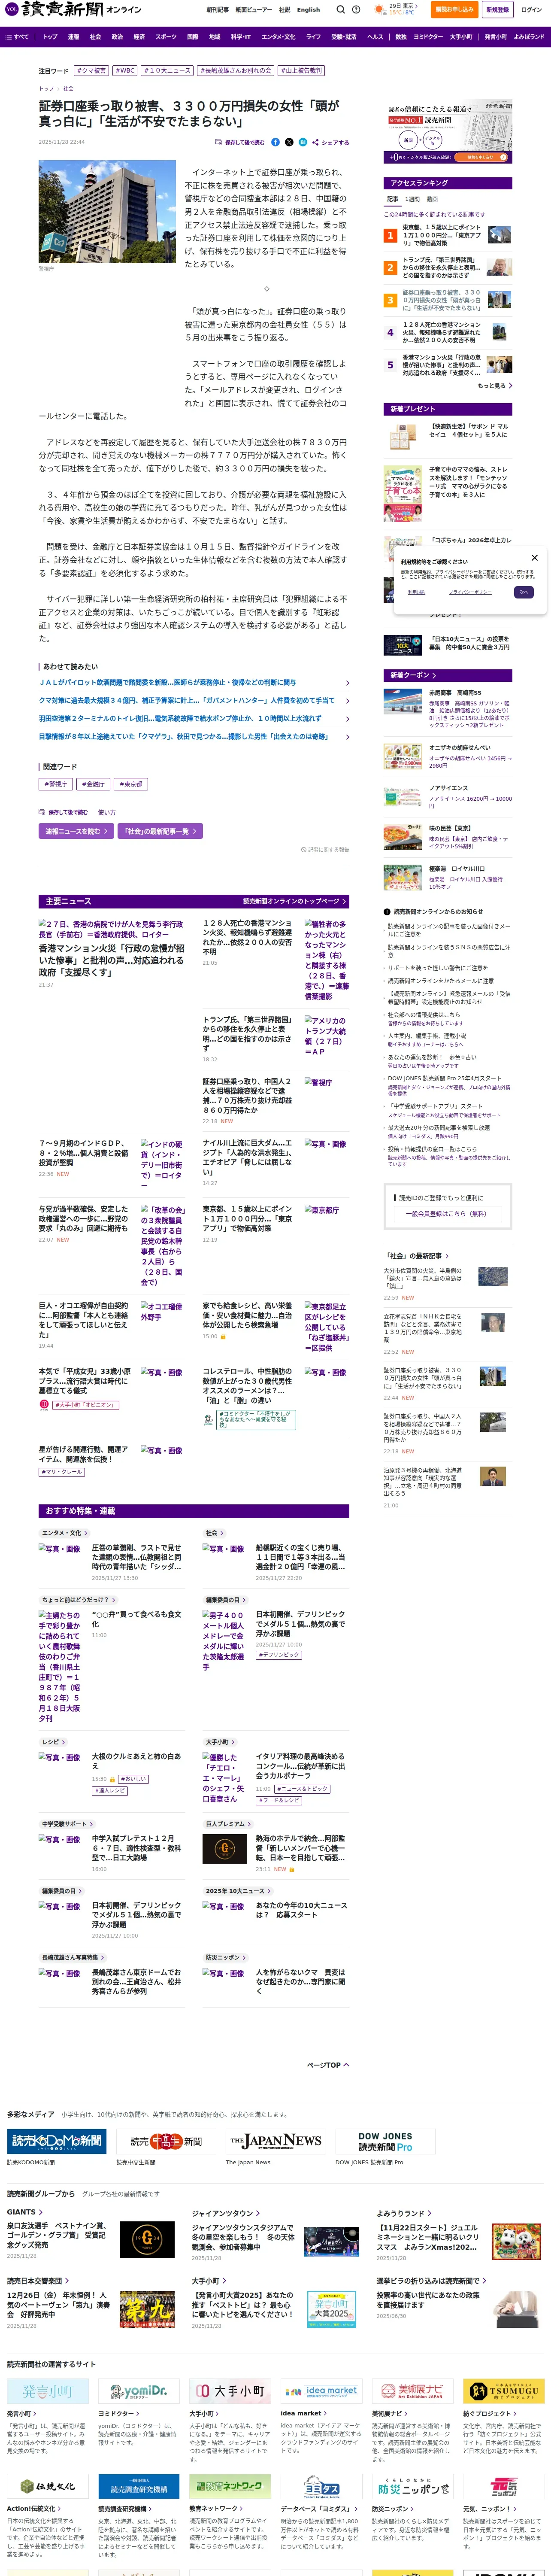Switch ranking to '動画' tab
This screenshot has height=2576, width=551.
click(x=432, y=199)
